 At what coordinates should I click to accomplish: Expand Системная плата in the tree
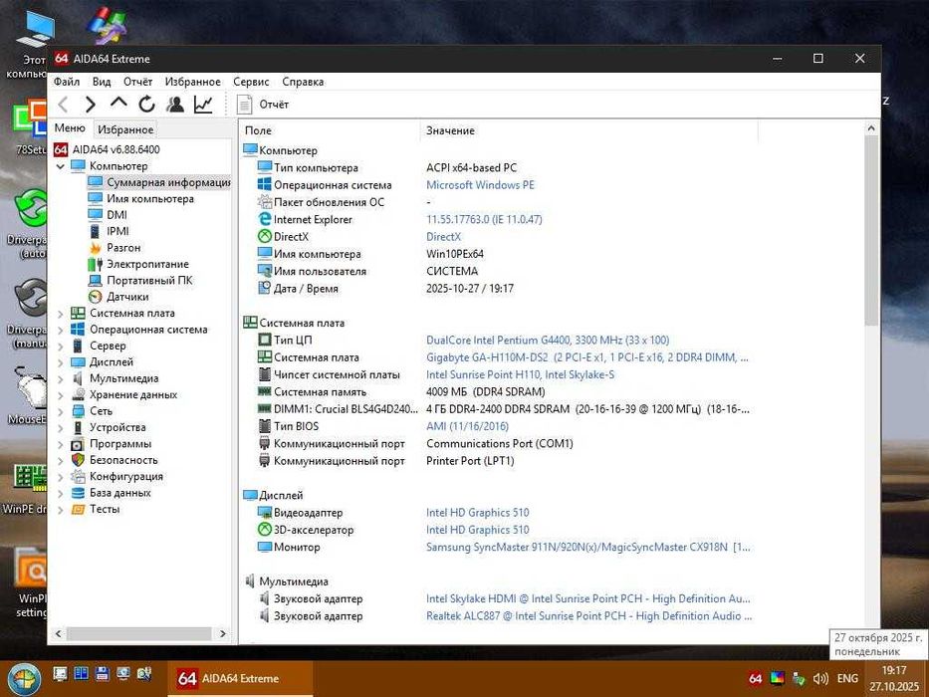[60, 314]
